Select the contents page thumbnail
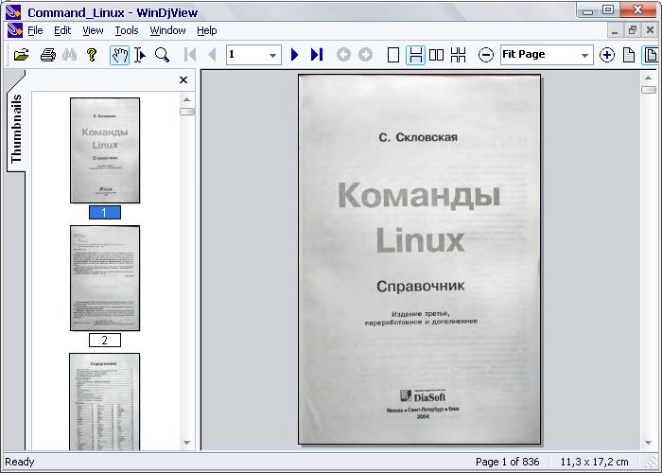This screenshot has width=662, height=473. (x=105, y=402)
